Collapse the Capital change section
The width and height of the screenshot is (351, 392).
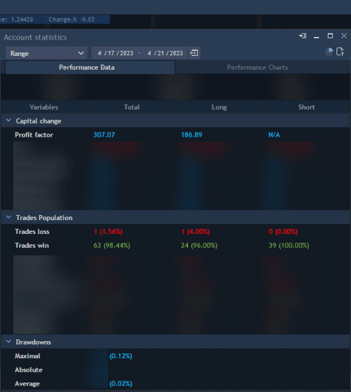pos(9,121)
